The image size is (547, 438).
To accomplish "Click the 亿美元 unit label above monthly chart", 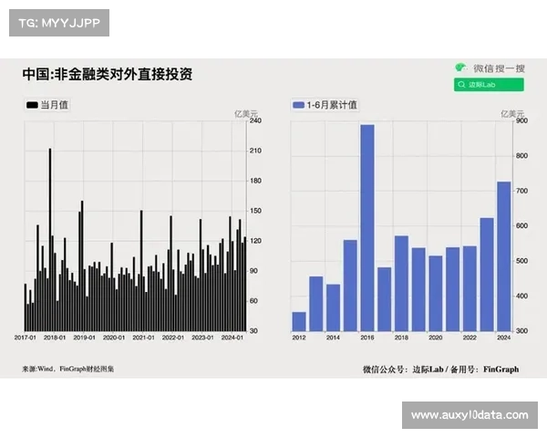I will coord(246,114).
